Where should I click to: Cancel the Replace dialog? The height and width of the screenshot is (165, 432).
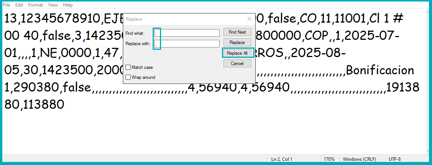point(237,64)
